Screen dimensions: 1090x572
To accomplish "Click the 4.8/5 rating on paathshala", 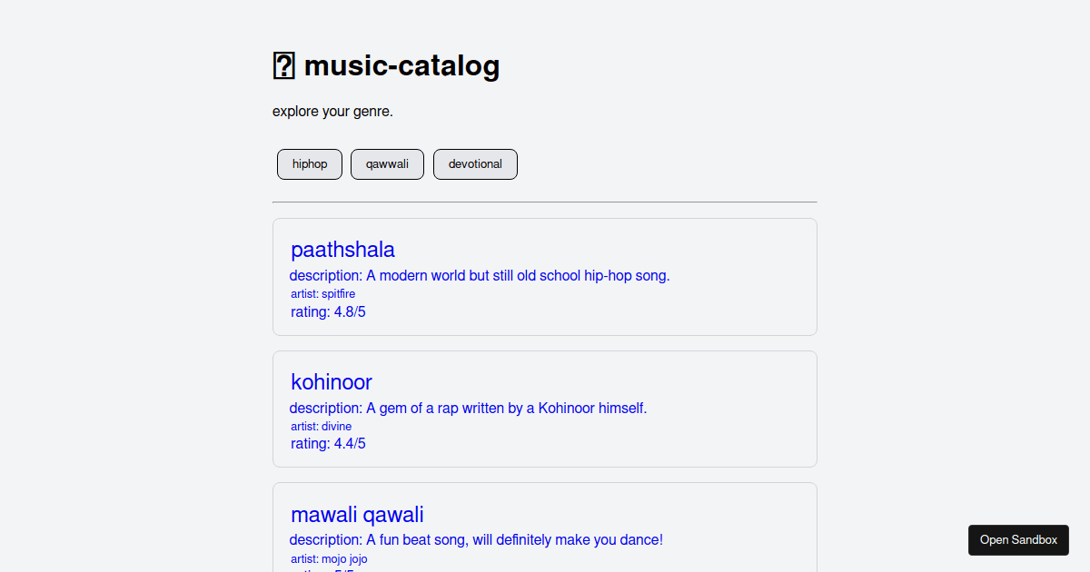I will tap(328, 311).
